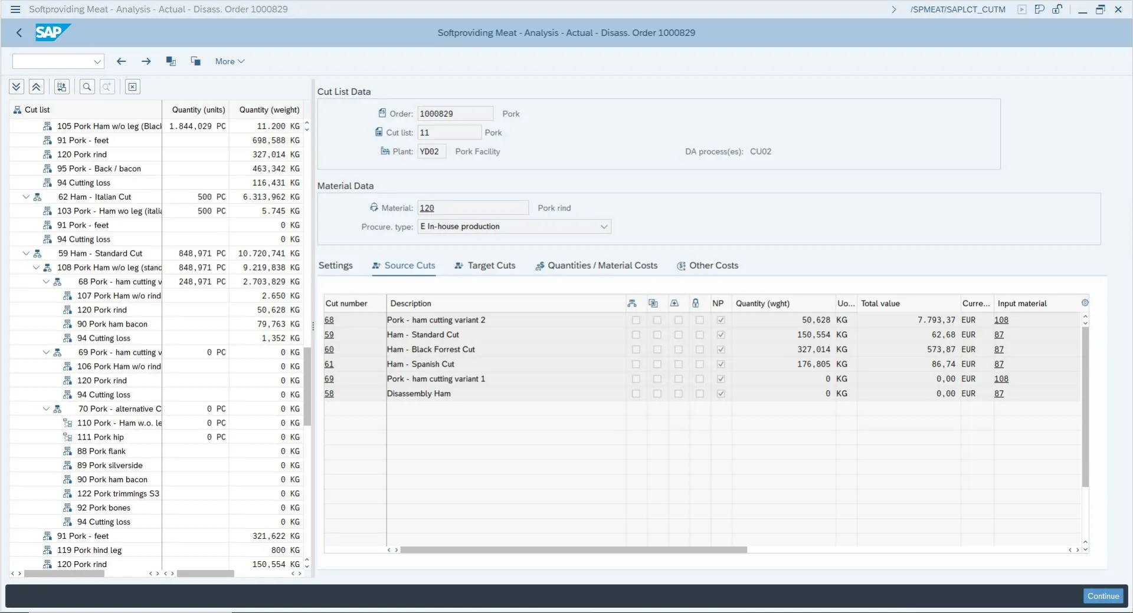Open input material 108 link for cut 69

tap(1001, 379)
